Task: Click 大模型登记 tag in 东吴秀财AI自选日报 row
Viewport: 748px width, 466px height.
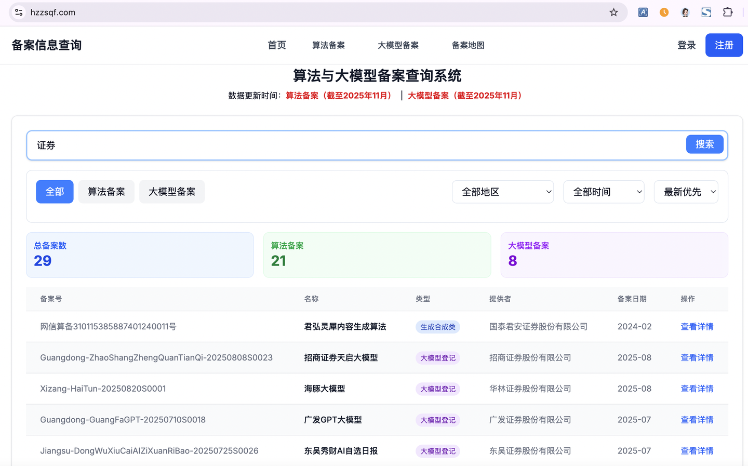Action: click(x=438, y=451)
